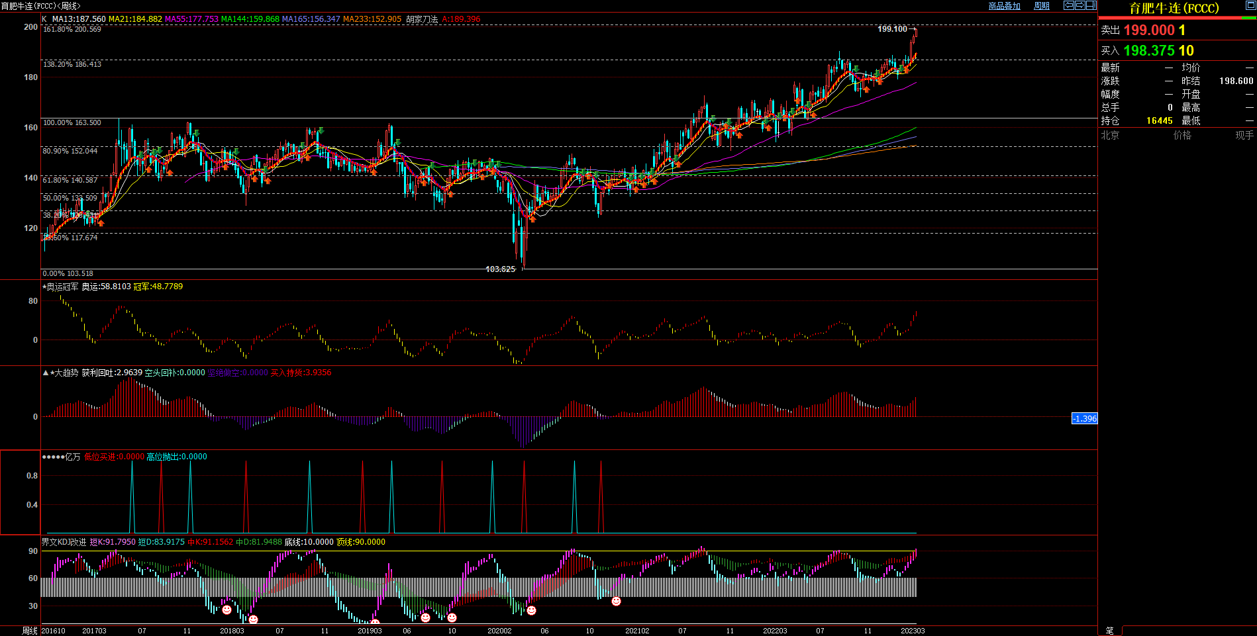
Task: Click the -1.396 blue value marker
Action: [1084, 418]
